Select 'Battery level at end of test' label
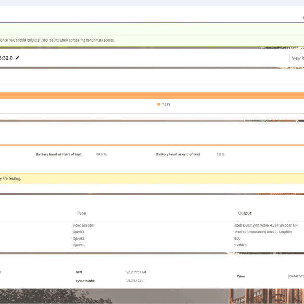The height and width of the screenshot is (304, 304). (x=178, y=154)
